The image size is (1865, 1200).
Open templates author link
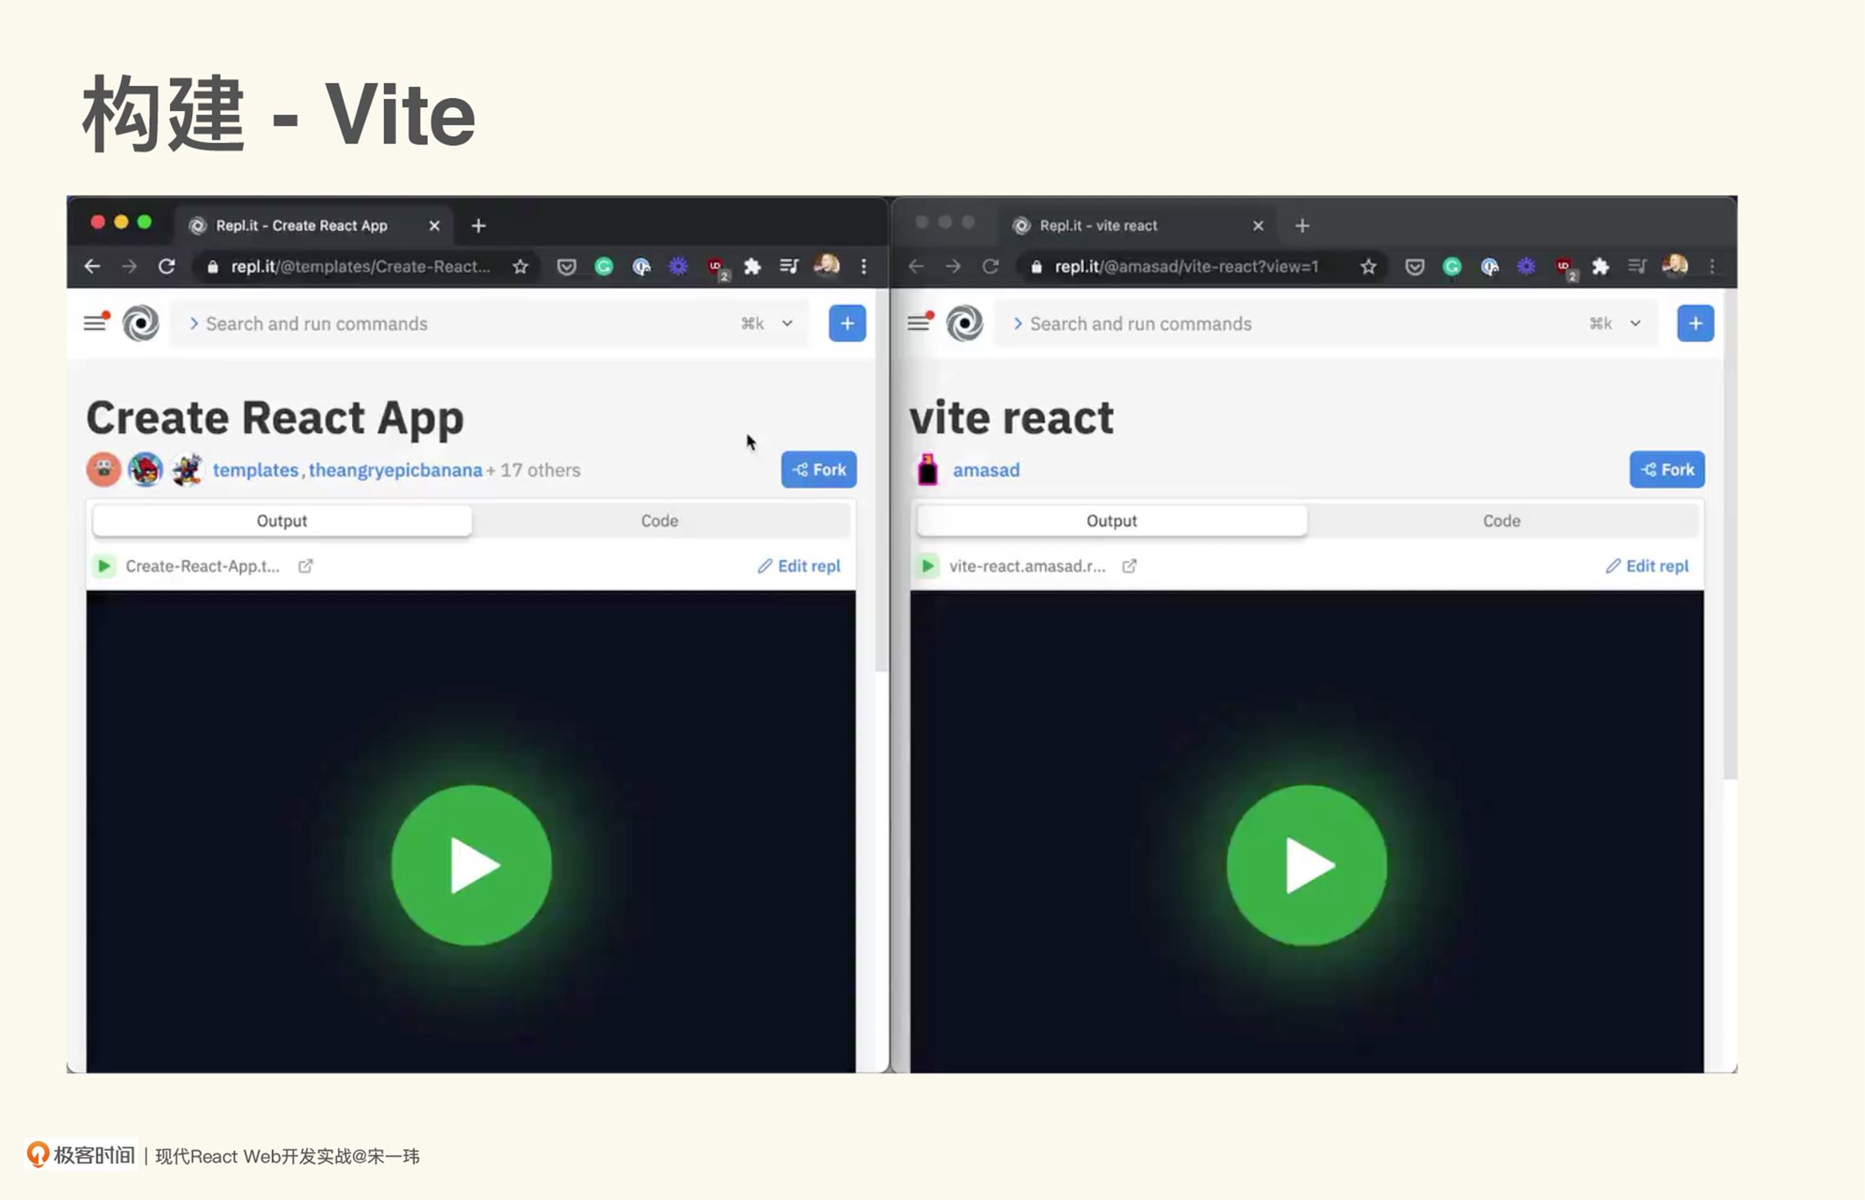pyautogui.click(x=256, y=470)
